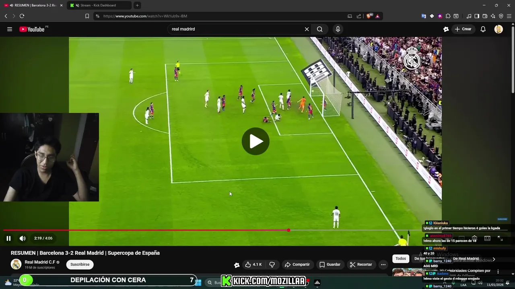Screen dimensions: 515x289
Task: Open the options menu for 30 Celebridades video
Action: click(498, 271)
